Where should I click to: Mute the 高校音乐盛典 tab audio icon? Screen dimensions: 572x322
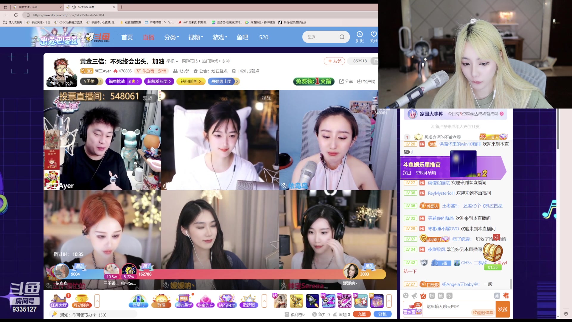click(x=74, y=7)
